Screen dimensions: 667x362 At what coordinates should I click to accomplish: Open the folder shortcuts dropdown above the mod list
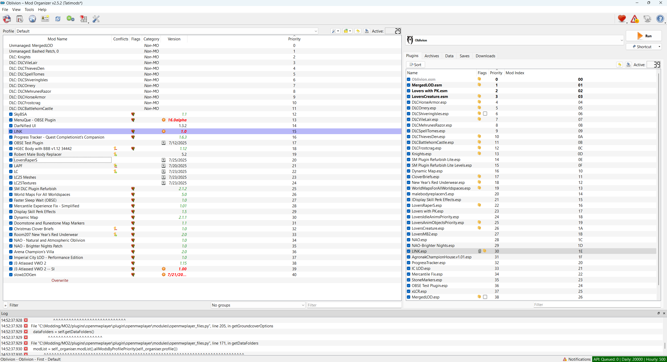click(x=347, y=31)
